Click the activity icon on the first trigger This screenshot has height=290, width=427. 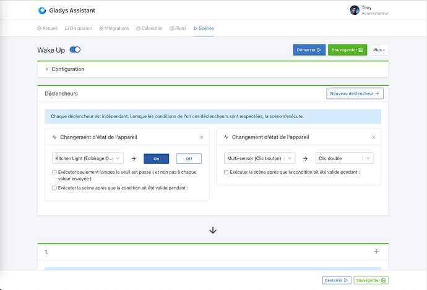(x=54, y=137)
